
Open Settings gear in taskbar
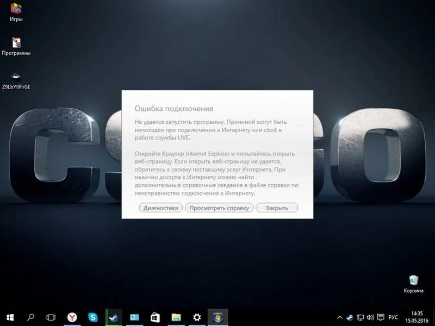coord(197,317)
